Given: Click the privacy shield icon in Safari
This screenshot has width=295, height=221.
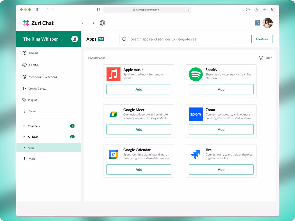Looking at the screenshot, I should tap(98, 10).
